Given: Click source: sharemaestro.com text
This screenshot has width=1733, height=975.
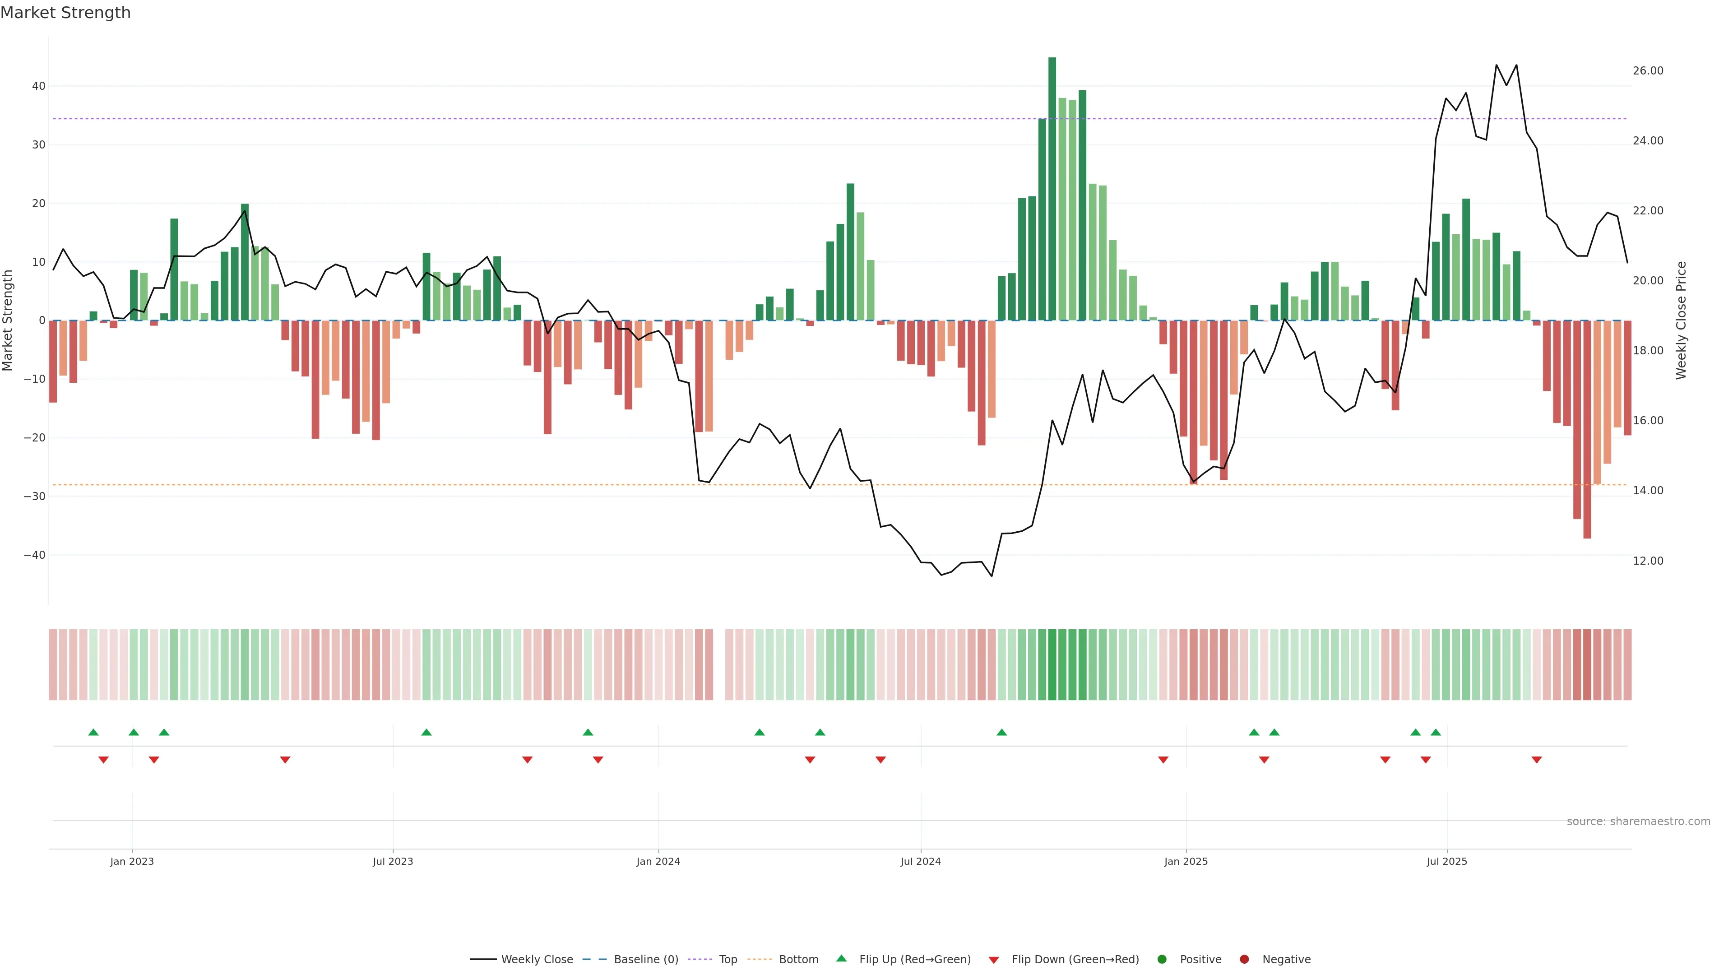Looking at the screenshot, I should (1638, 822).
